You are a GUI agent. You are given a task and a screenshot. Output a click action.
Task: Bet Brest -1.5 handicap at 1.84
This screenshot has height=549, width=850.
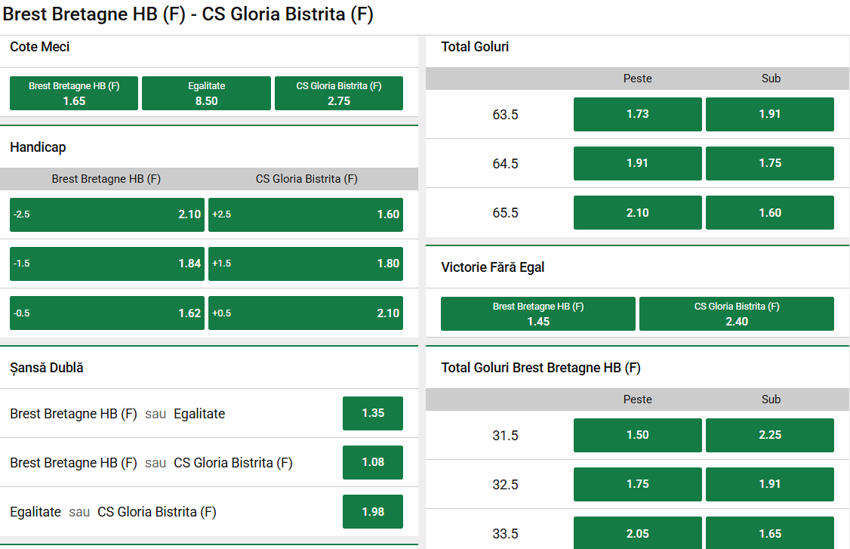tap(106, 264)
